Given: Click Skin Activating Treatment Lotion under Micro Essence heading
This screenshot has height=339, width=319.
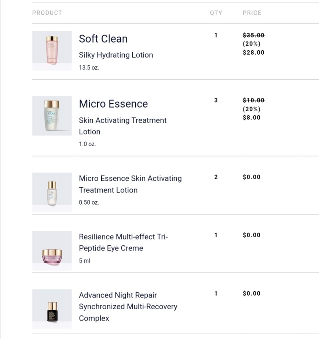Looking at the screenshot, I should [122, 126].
